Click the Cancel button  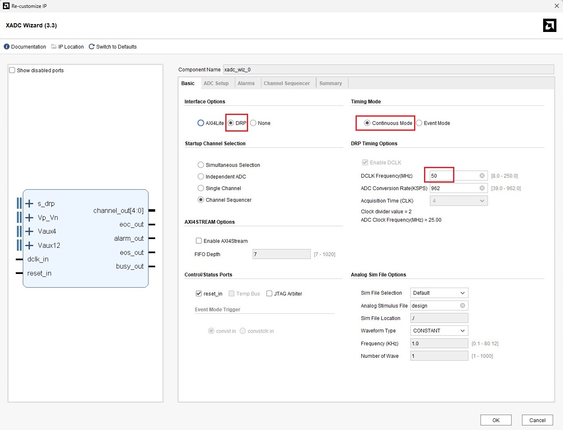(537, 420)
